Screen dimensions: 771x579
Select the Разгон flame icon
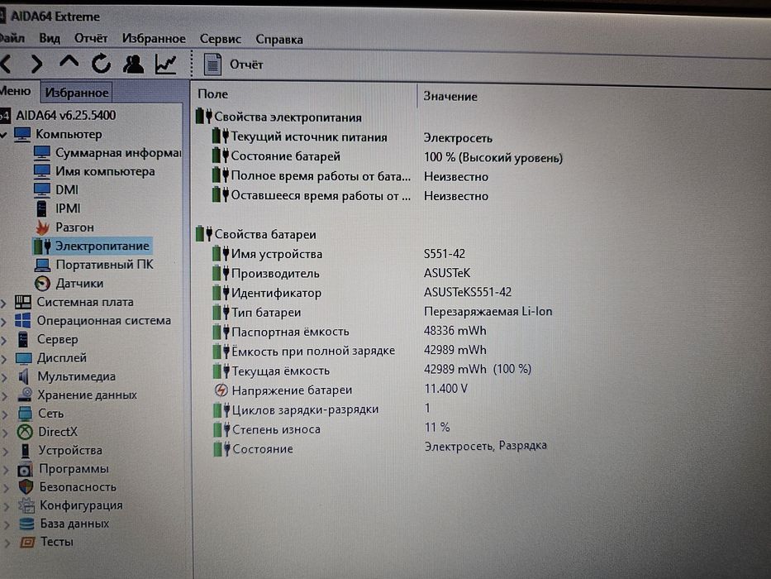tap(43, 227)
